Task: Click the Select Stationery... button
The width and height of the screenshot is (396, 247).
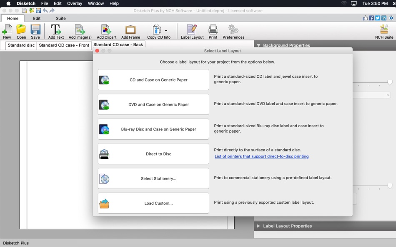Action: pos(153,178)
